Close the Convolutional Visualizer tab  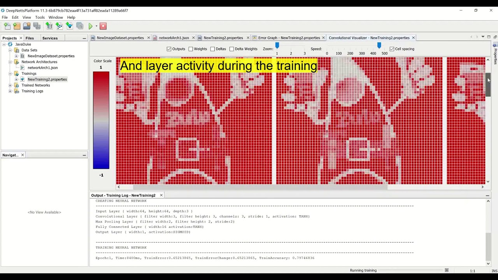(x=413, y=38)
